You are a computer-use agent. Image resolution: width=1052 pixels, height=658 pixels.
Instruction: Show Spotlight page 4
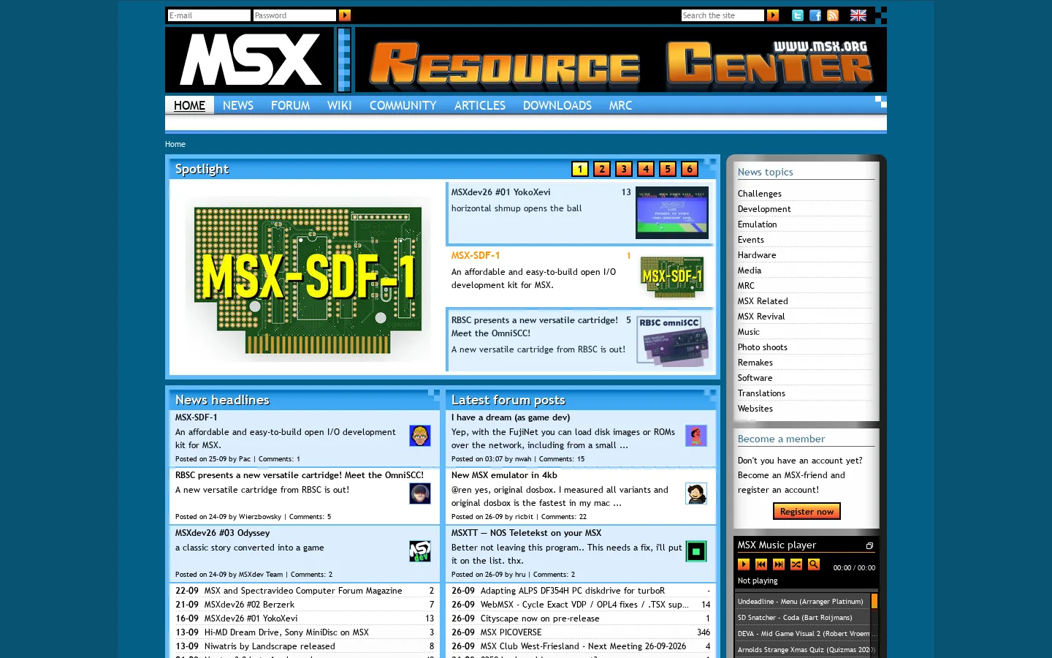646,169
